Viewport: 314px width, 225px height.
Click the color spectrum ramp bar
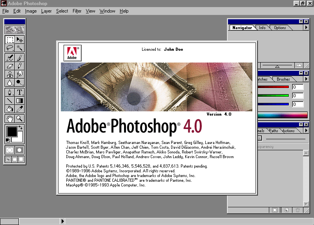[283, 115]
